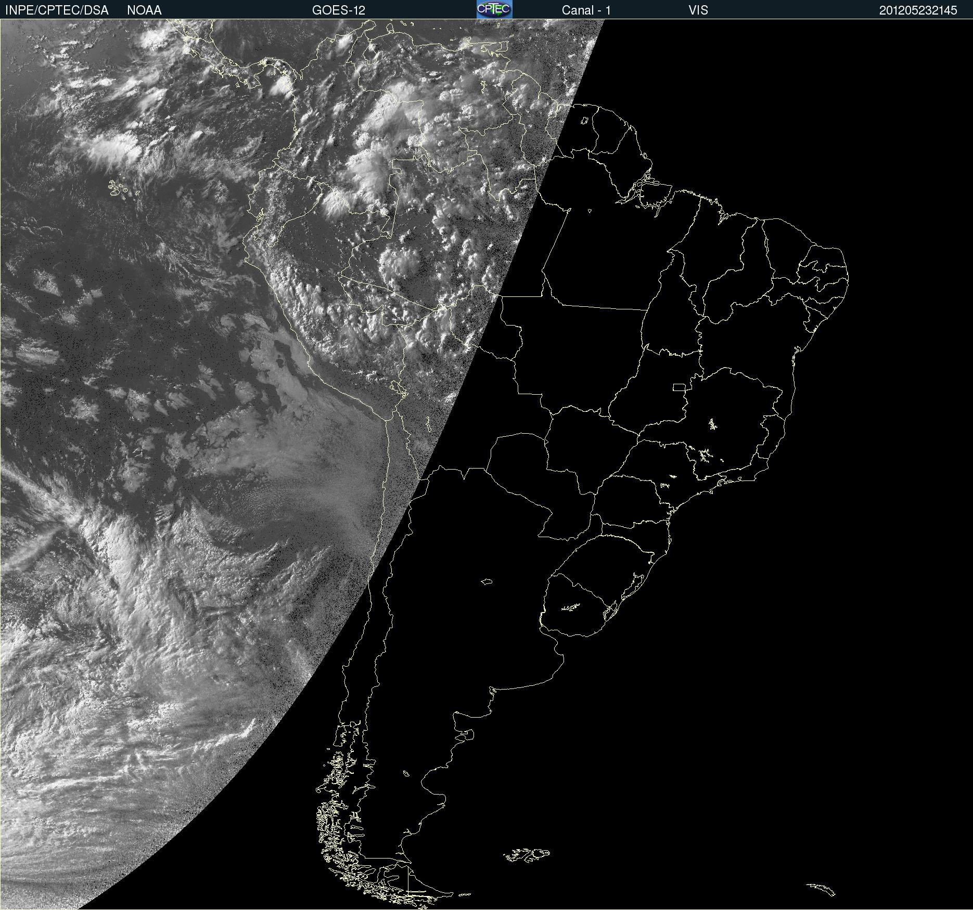
Task: Click the VIS band label
Action: pyautogui.click(x=698, y=10)
